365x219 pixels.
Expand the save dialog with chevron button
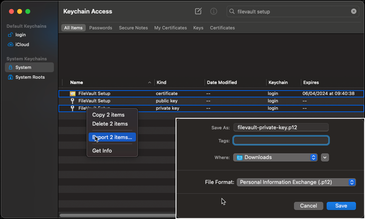(325, 157)
